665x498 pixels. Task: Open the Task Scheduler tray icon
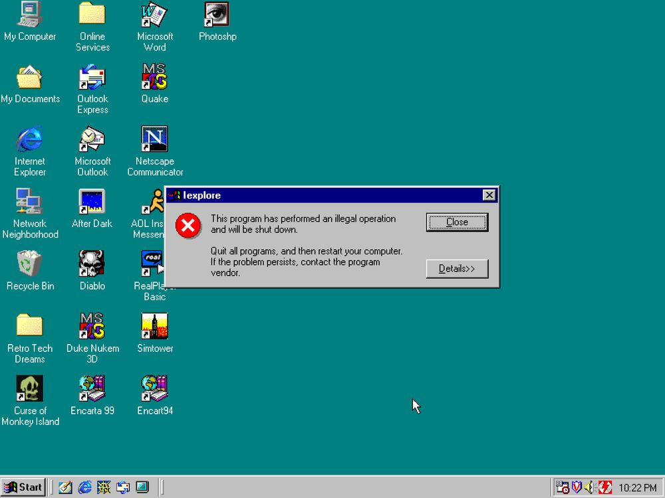tap(563, 487)
